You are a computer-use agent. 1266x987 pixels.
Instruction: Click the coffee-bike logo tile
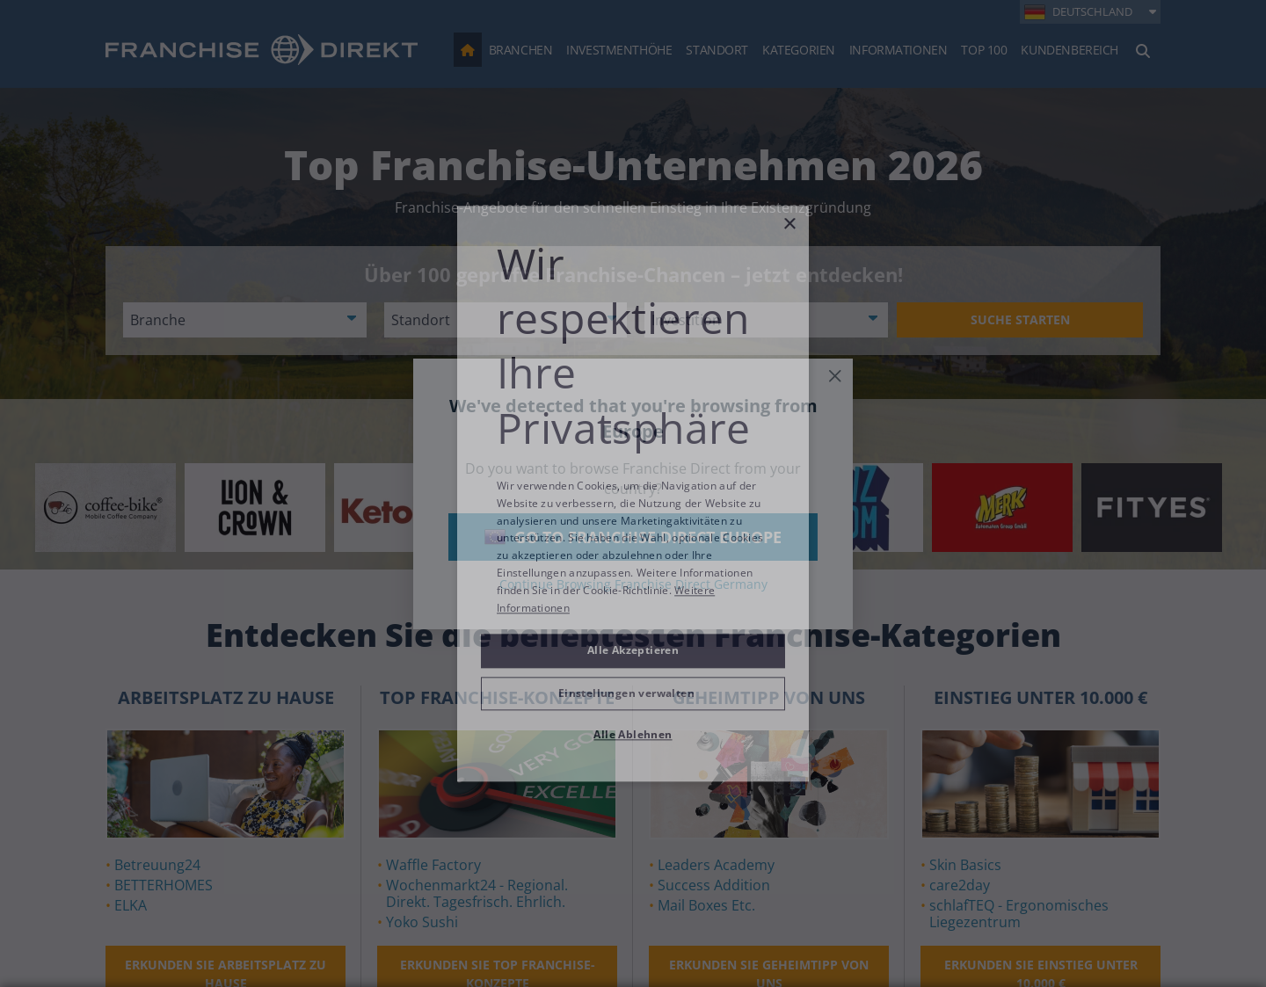point(105,507)
